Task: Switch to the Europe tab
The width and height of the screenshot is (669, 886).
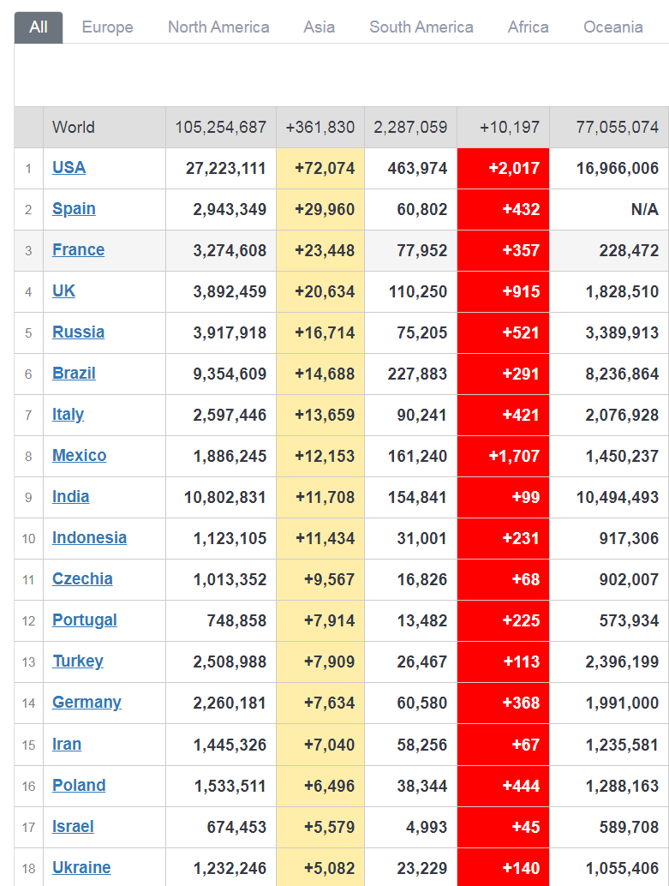Action: click(107, 27)
